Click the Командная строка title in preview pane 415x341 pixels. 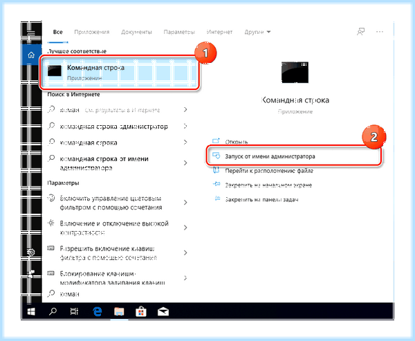[295, 100]
